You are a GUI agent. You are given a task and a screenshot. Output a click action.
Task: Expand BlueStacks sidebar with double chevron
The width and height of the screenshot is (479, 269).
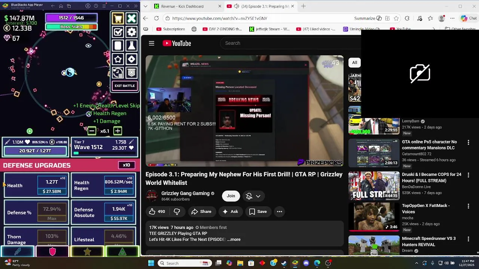(x=135, y=6)
